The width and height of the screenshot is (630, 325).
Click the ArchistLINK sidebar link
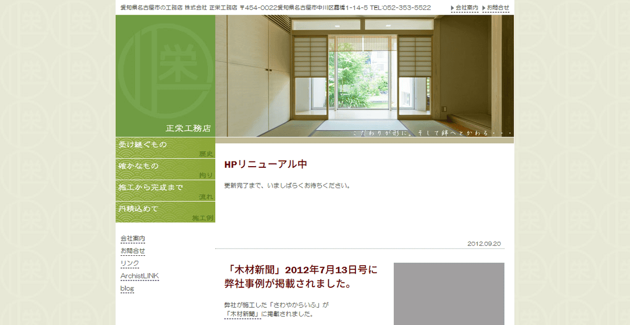pos(139,276)
